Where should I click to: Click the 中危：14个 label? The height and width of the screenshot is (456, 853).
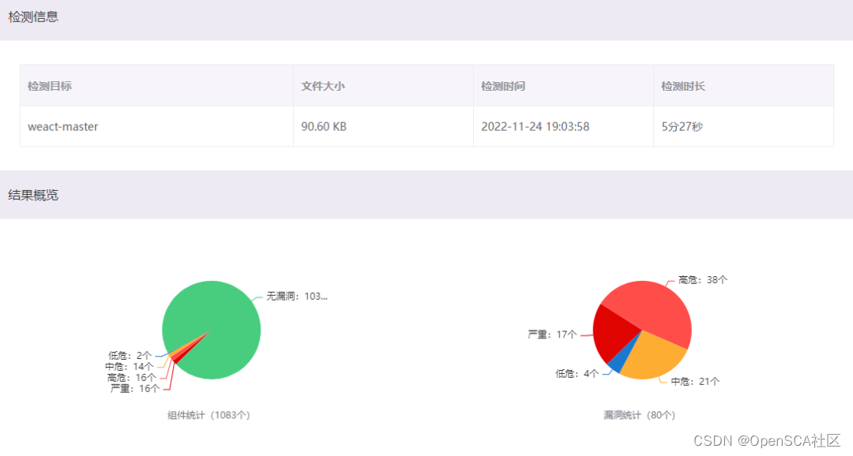(130, 366)
